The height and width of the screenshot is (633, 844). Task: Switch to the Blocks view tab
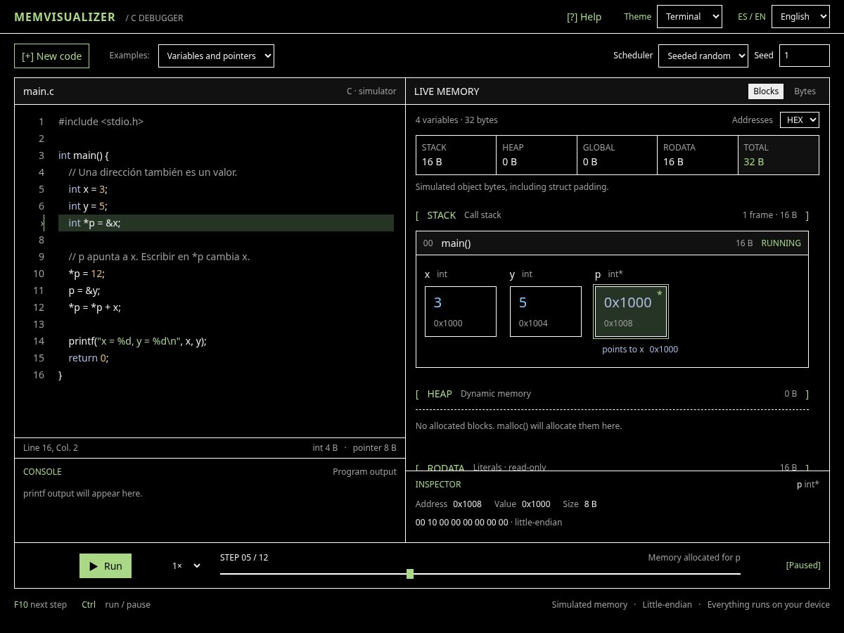(766, 91)
